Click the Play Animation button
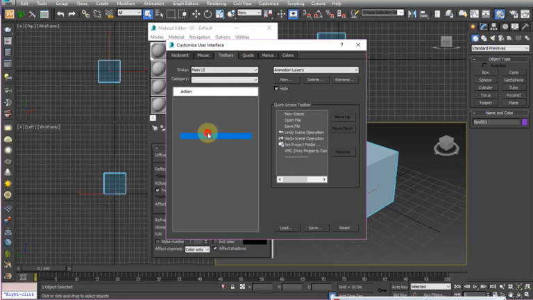This screenshot has height=300, width=533. tap(475, 287)
